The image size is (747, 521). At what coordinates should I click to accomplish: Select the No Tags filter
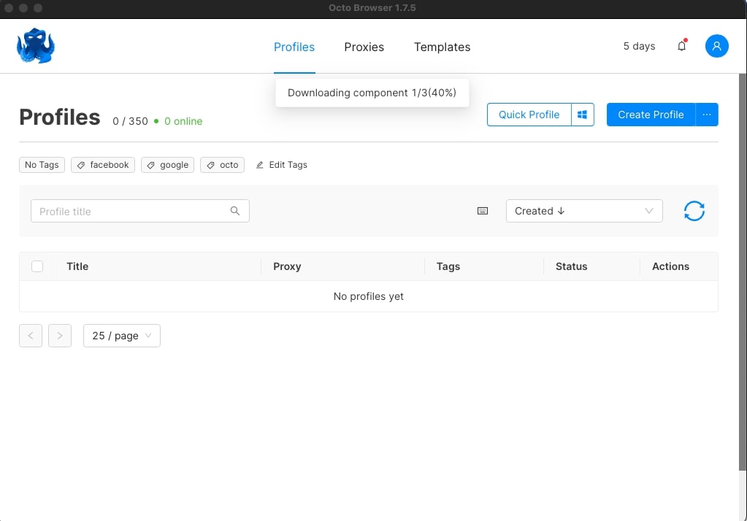(x=42, y=165)
